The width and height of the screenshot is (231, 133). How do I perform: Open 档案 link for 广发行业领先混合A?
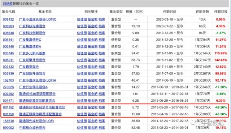point(102,87)
